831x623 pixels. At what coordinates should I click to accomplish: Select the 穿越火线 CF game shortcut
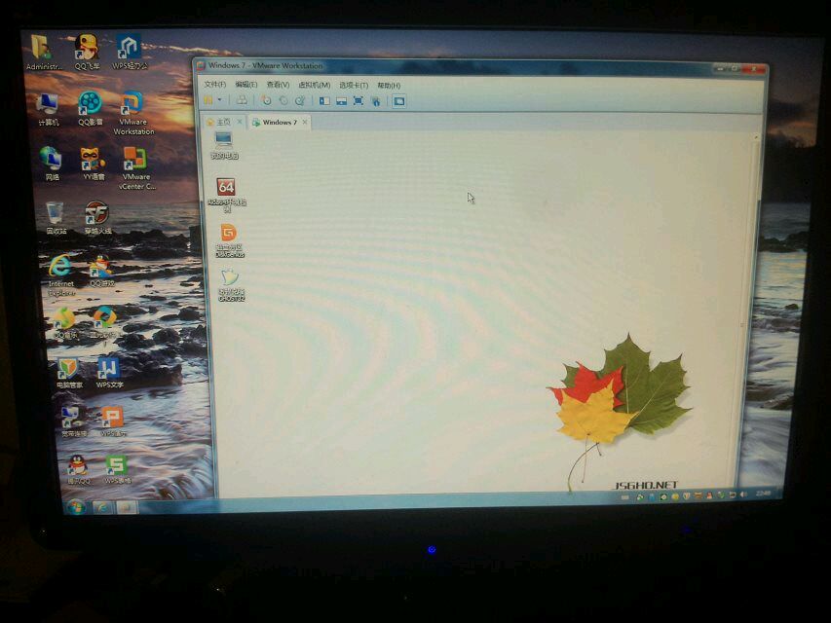click(98, 218)
